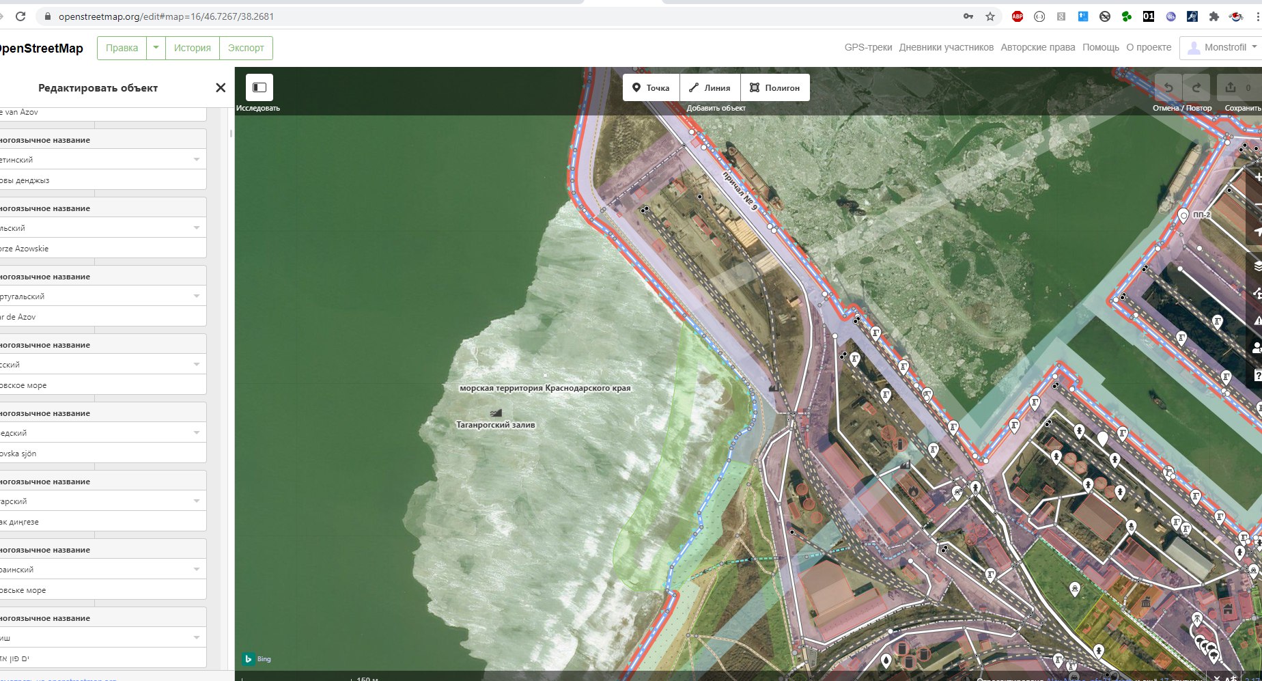Click the Bing imagery attribution link
This screenshot has width=1262, height=681.
click(x=258, y=659)
